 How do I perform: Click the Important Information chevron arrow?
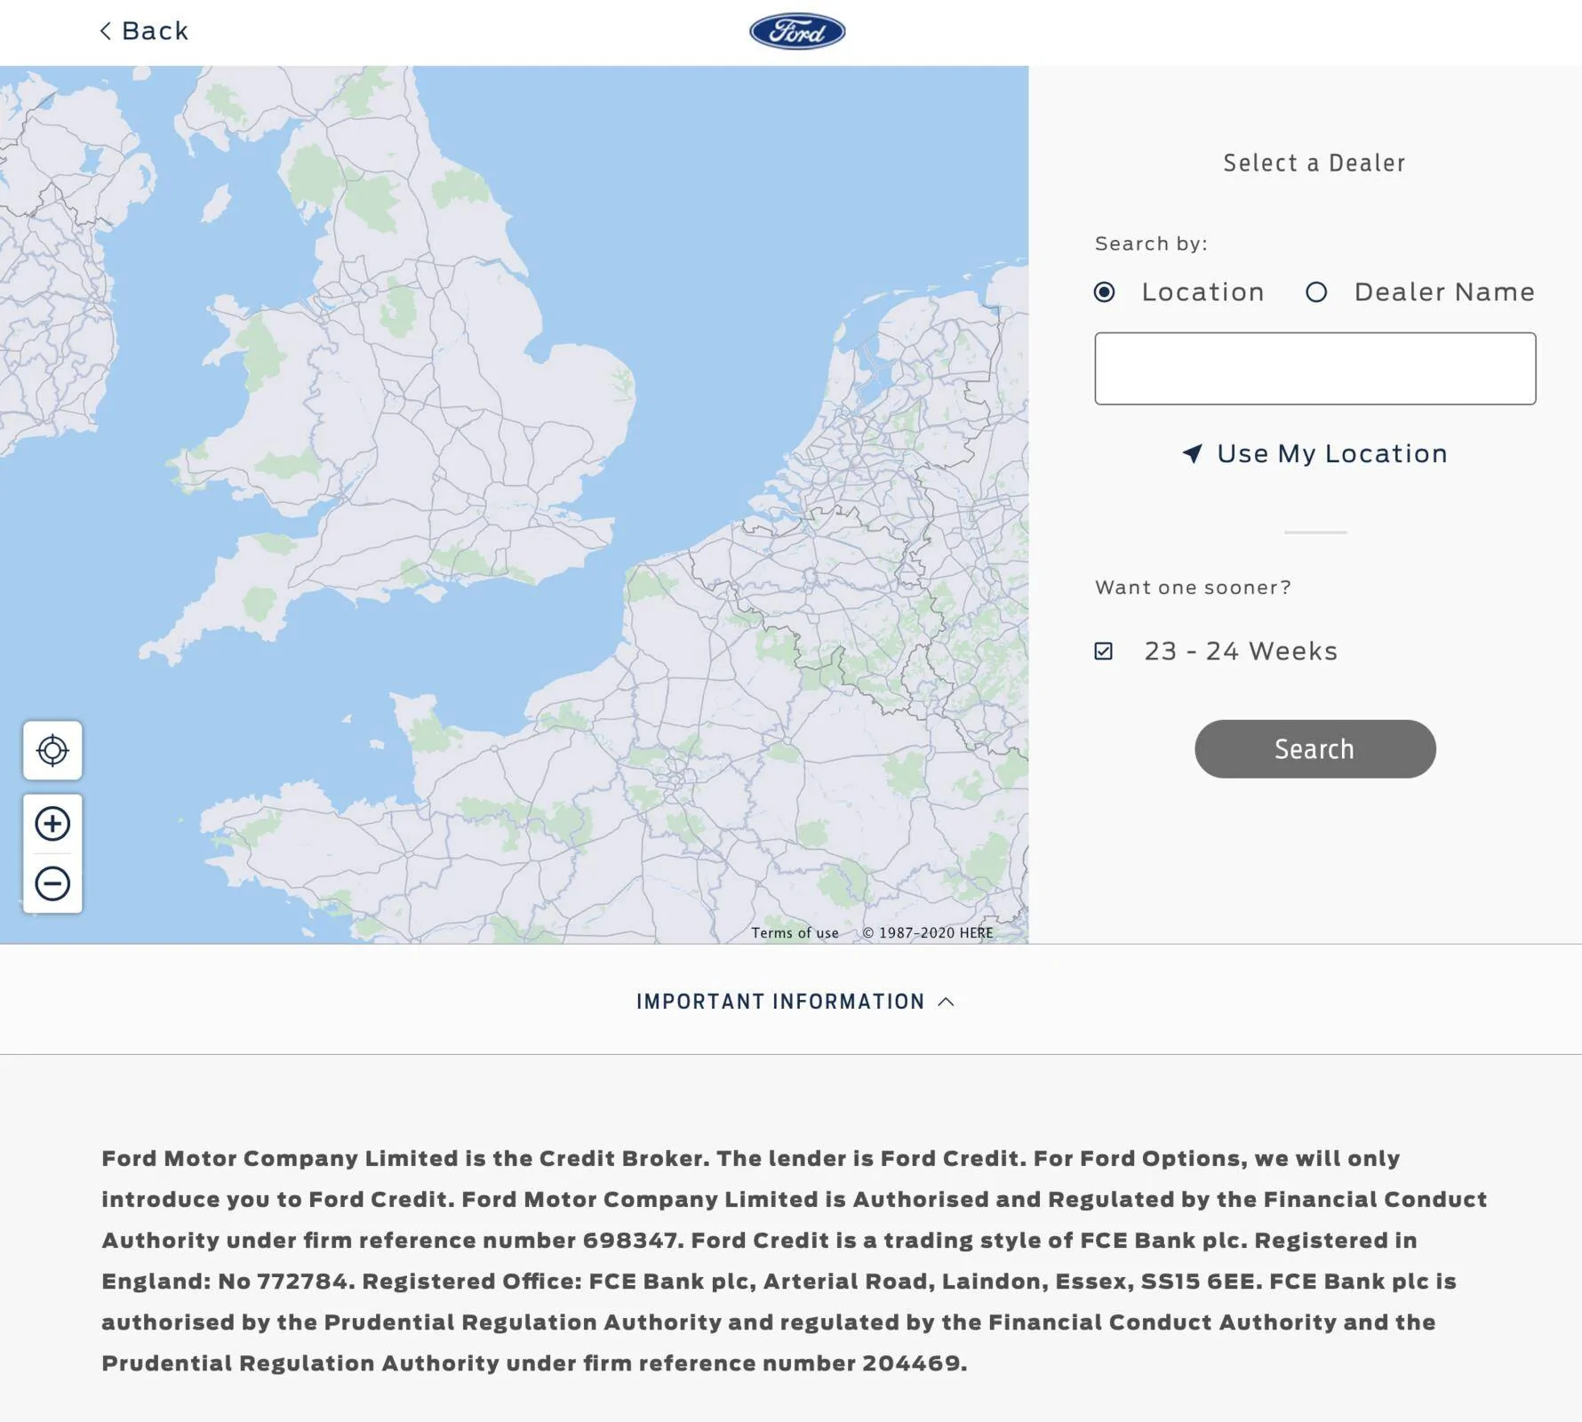(947, 1002)
